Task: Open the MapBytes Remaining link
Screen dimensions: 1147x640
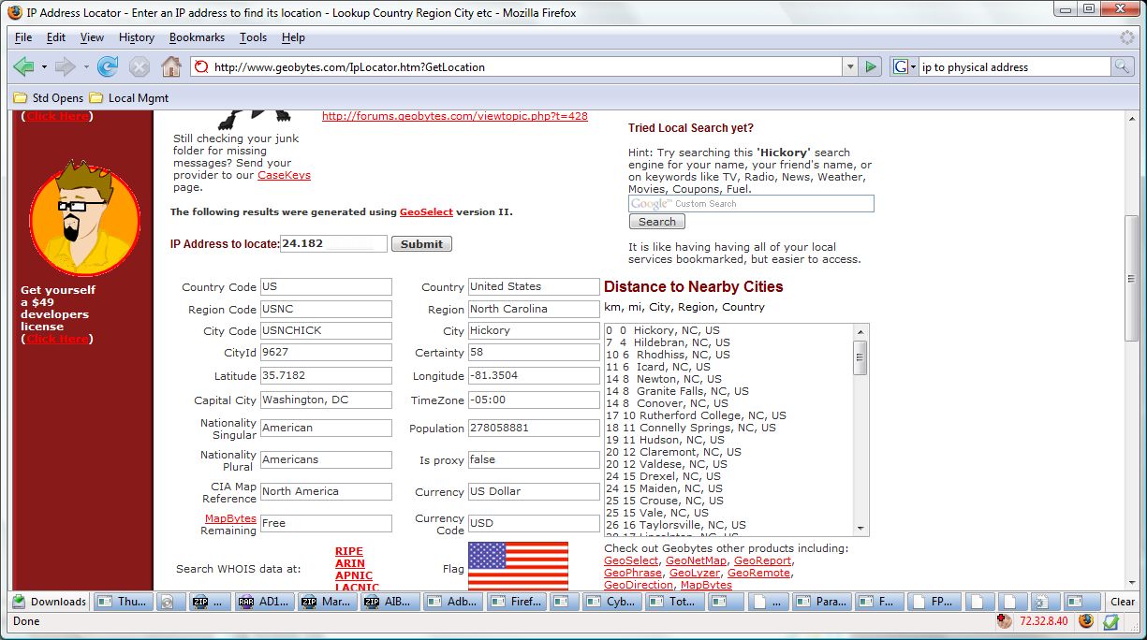Action: 230,518
